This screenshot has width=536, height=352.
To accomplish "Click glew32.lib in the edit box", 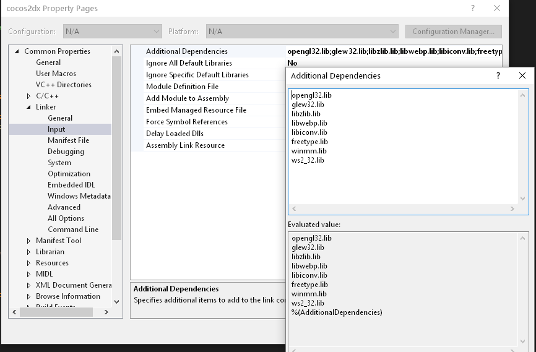I will click(x=308, y=105).
